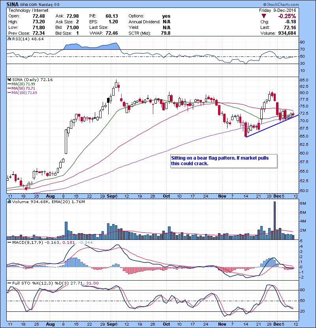Click the 85.0 price axis label

click(304, 80)
